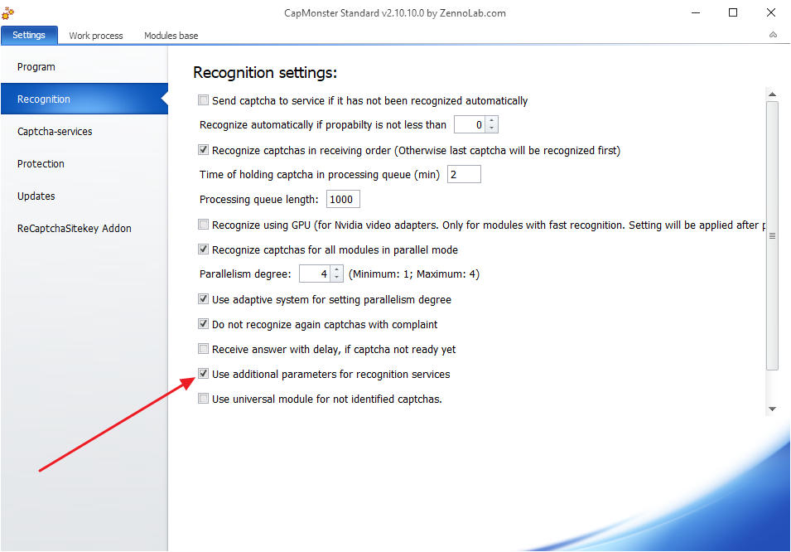Uncheck Do not recognize again captchas with complaint
The width and height of the screenshot is (791, 552).
tap(203, 324)
